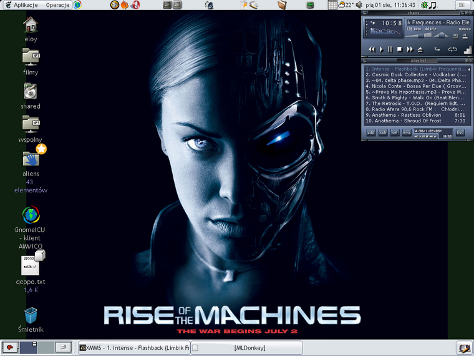The width and height of the screenshot is (474, 356).
Task: Toggle the PL playlist window button
Action: pos(465,36)
